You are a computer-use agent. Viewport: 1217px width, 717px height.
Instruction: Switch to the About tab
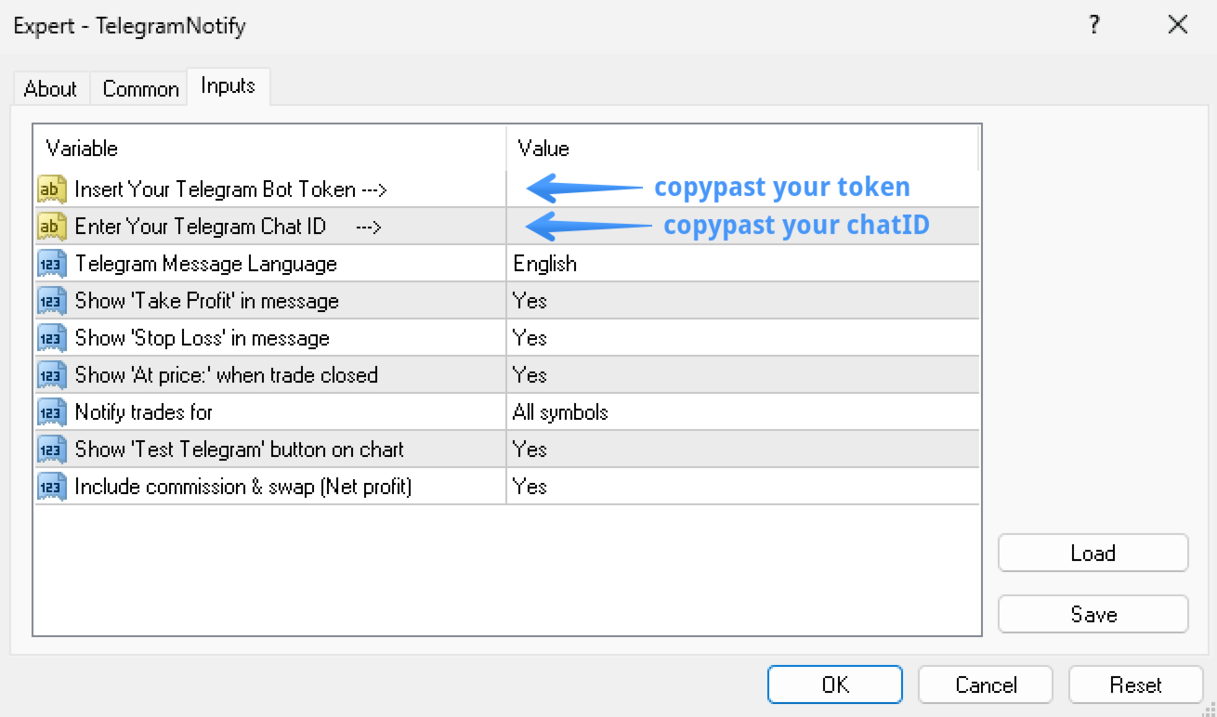coord(50,89)
